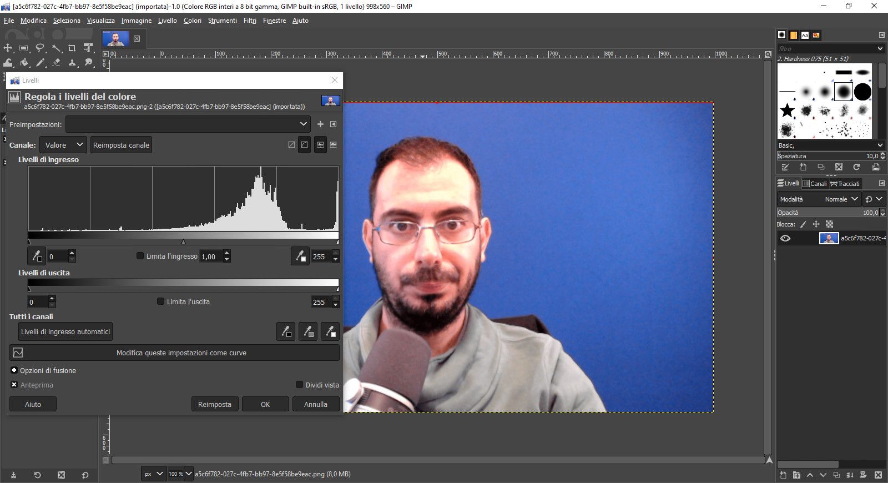Toggle the Anteprima preview checkbox

click(x=14, y=385)
